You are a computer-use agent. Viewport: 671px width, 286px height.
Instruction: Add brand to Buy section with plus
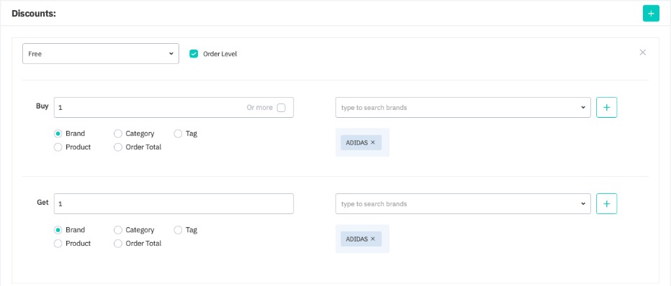click(606, 108)
